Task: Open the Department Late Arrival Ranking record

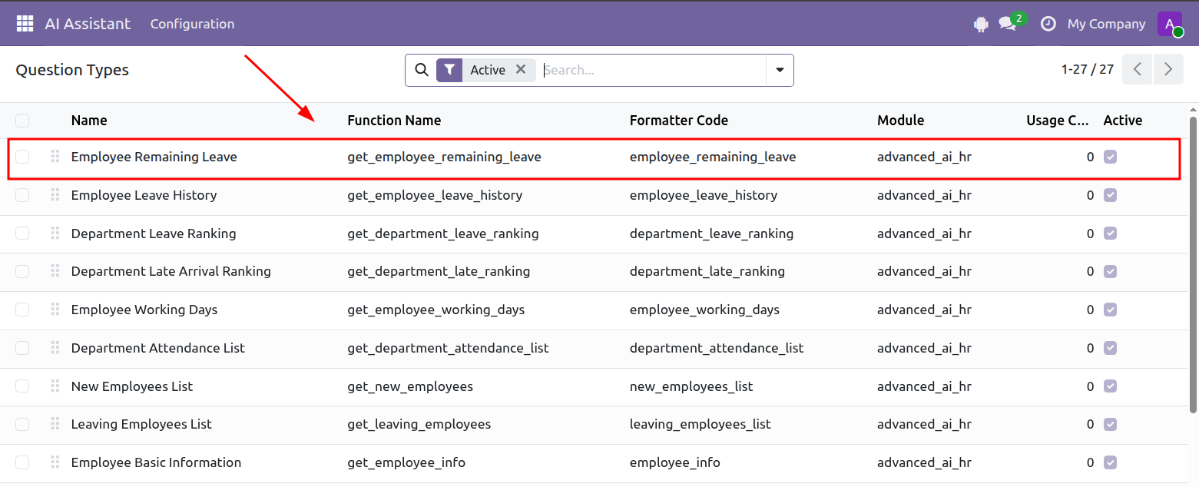Action: pos(171,271)
